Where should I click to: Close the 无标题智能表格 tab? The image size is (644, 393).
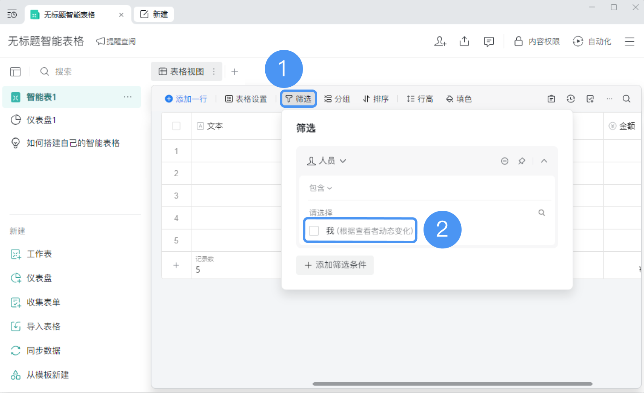click(121, 15)
